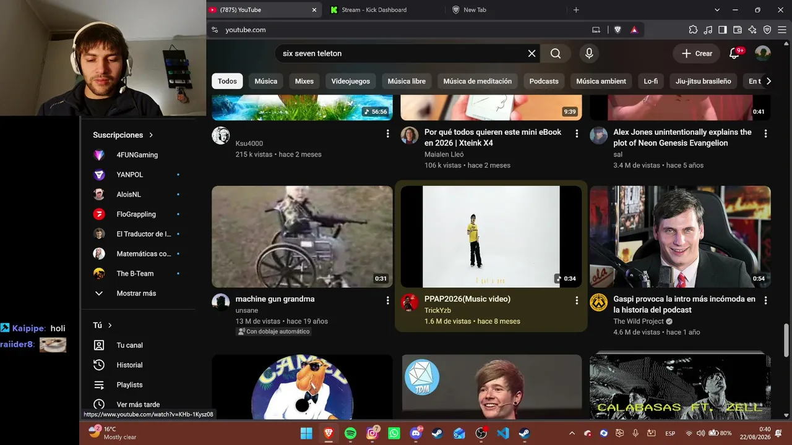Viewport: 792px width, 445px height.
Task: Open Visual Studio Code from the taskbar
Action: tap(503, 433)
